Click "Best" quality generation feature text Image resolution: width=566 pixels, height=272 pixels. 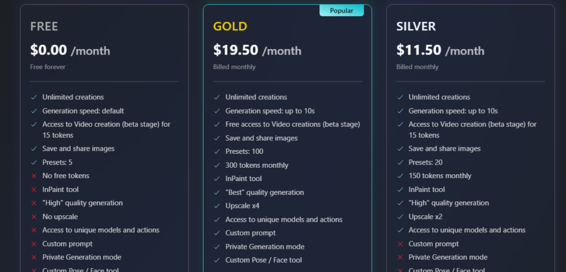click(x=265, y=193)
